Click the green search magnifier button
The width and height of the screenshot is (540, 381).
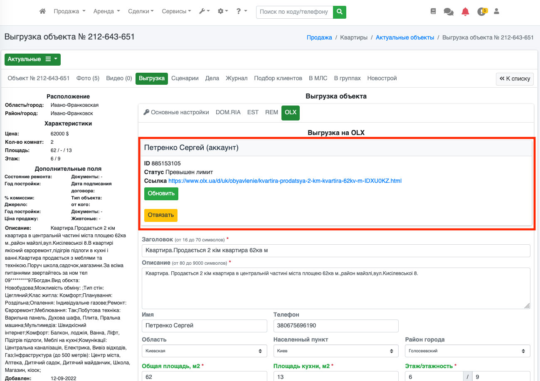tap(340, 12)
